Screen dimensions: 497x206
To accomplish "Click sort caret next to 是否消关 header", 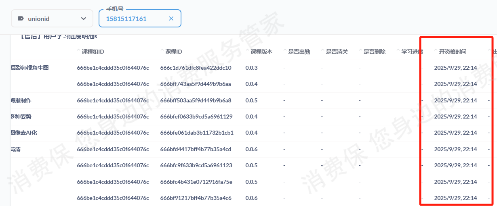I will 323,51.
